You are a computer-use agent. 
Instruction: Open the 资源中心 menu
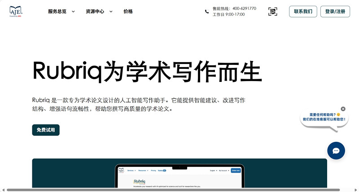click(95, 12)
